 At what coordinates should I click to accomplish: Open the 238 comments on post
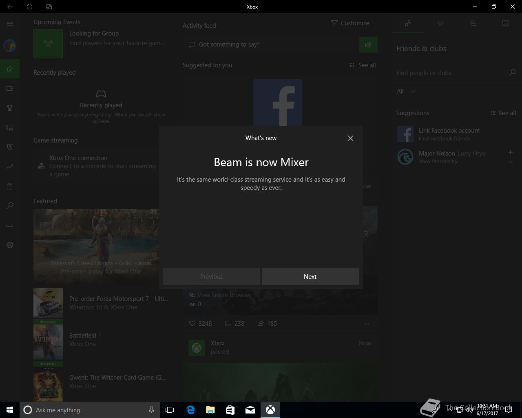coord(234,323)
